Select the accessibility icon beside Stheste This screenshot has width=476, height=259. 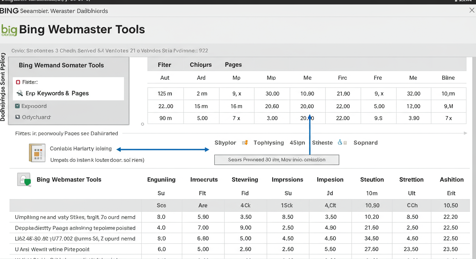(339, 143)
